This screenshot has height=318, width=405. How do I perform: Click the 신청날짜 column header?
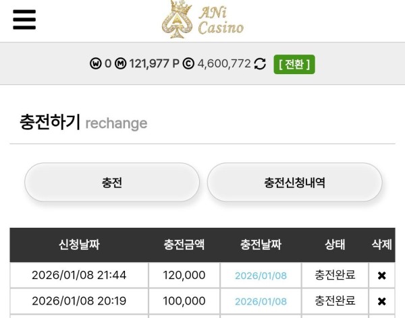click(79, 245)
